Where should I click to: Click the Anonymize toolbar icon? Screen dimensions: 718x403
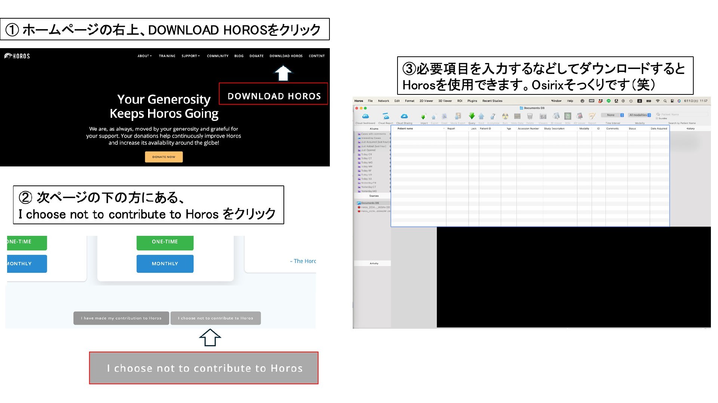click(493, 116)
